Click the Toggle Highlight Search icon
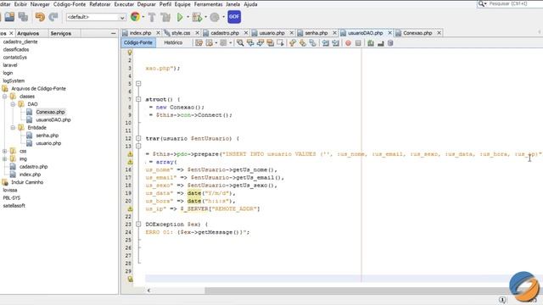Image resolution: width=543 pixels, height=305 pixels. point(270,43)
